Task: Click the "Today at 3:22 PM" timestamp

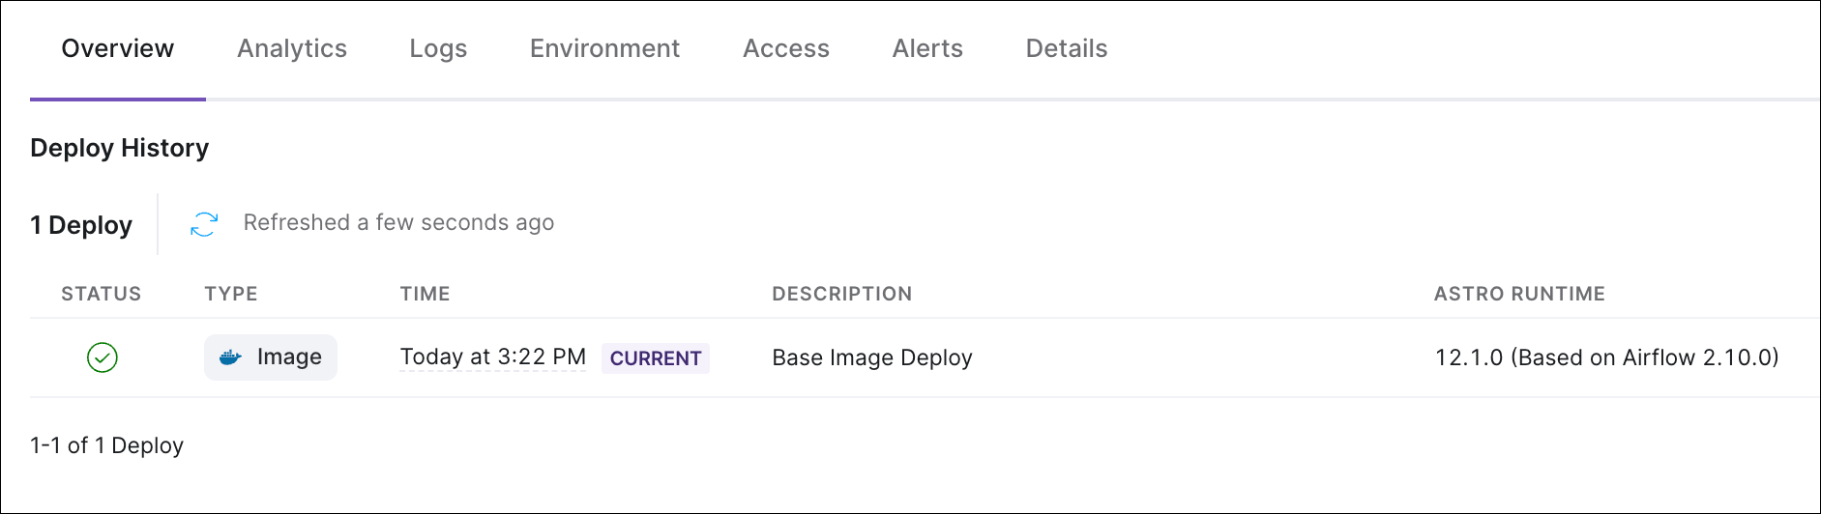Action: [493, 357]
